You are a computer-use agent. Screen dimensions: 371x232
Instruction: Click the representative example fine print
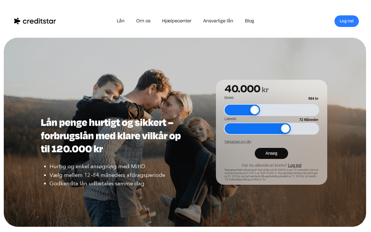272,175
